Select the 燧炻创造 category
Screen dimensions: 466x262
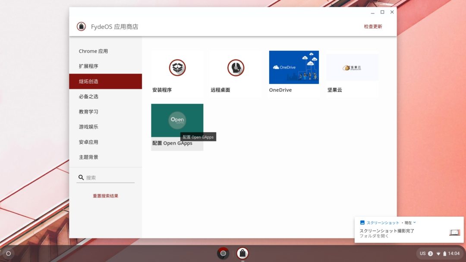(x=106, y=81)
